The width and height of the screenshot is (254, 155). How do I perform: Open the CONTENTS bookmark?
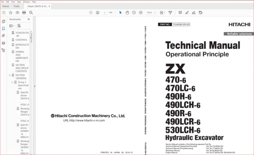pyautogui.click(x=21, y=40)
